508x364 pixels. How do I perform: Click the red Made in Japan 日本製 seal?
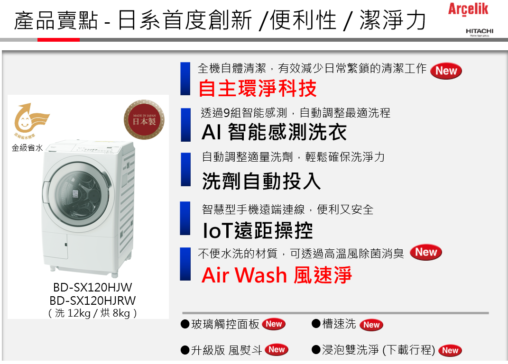tap(144, 119)
